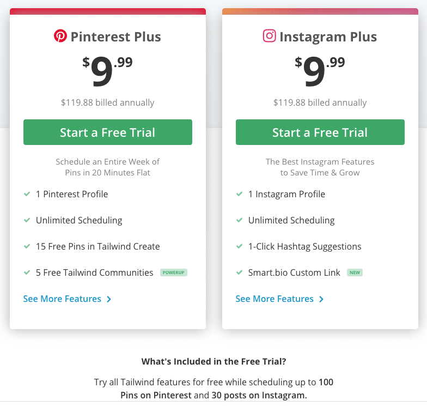Expand Instagram features via chevron arrow
Viewport: 427px width, 406px height.
click(321, 299)
